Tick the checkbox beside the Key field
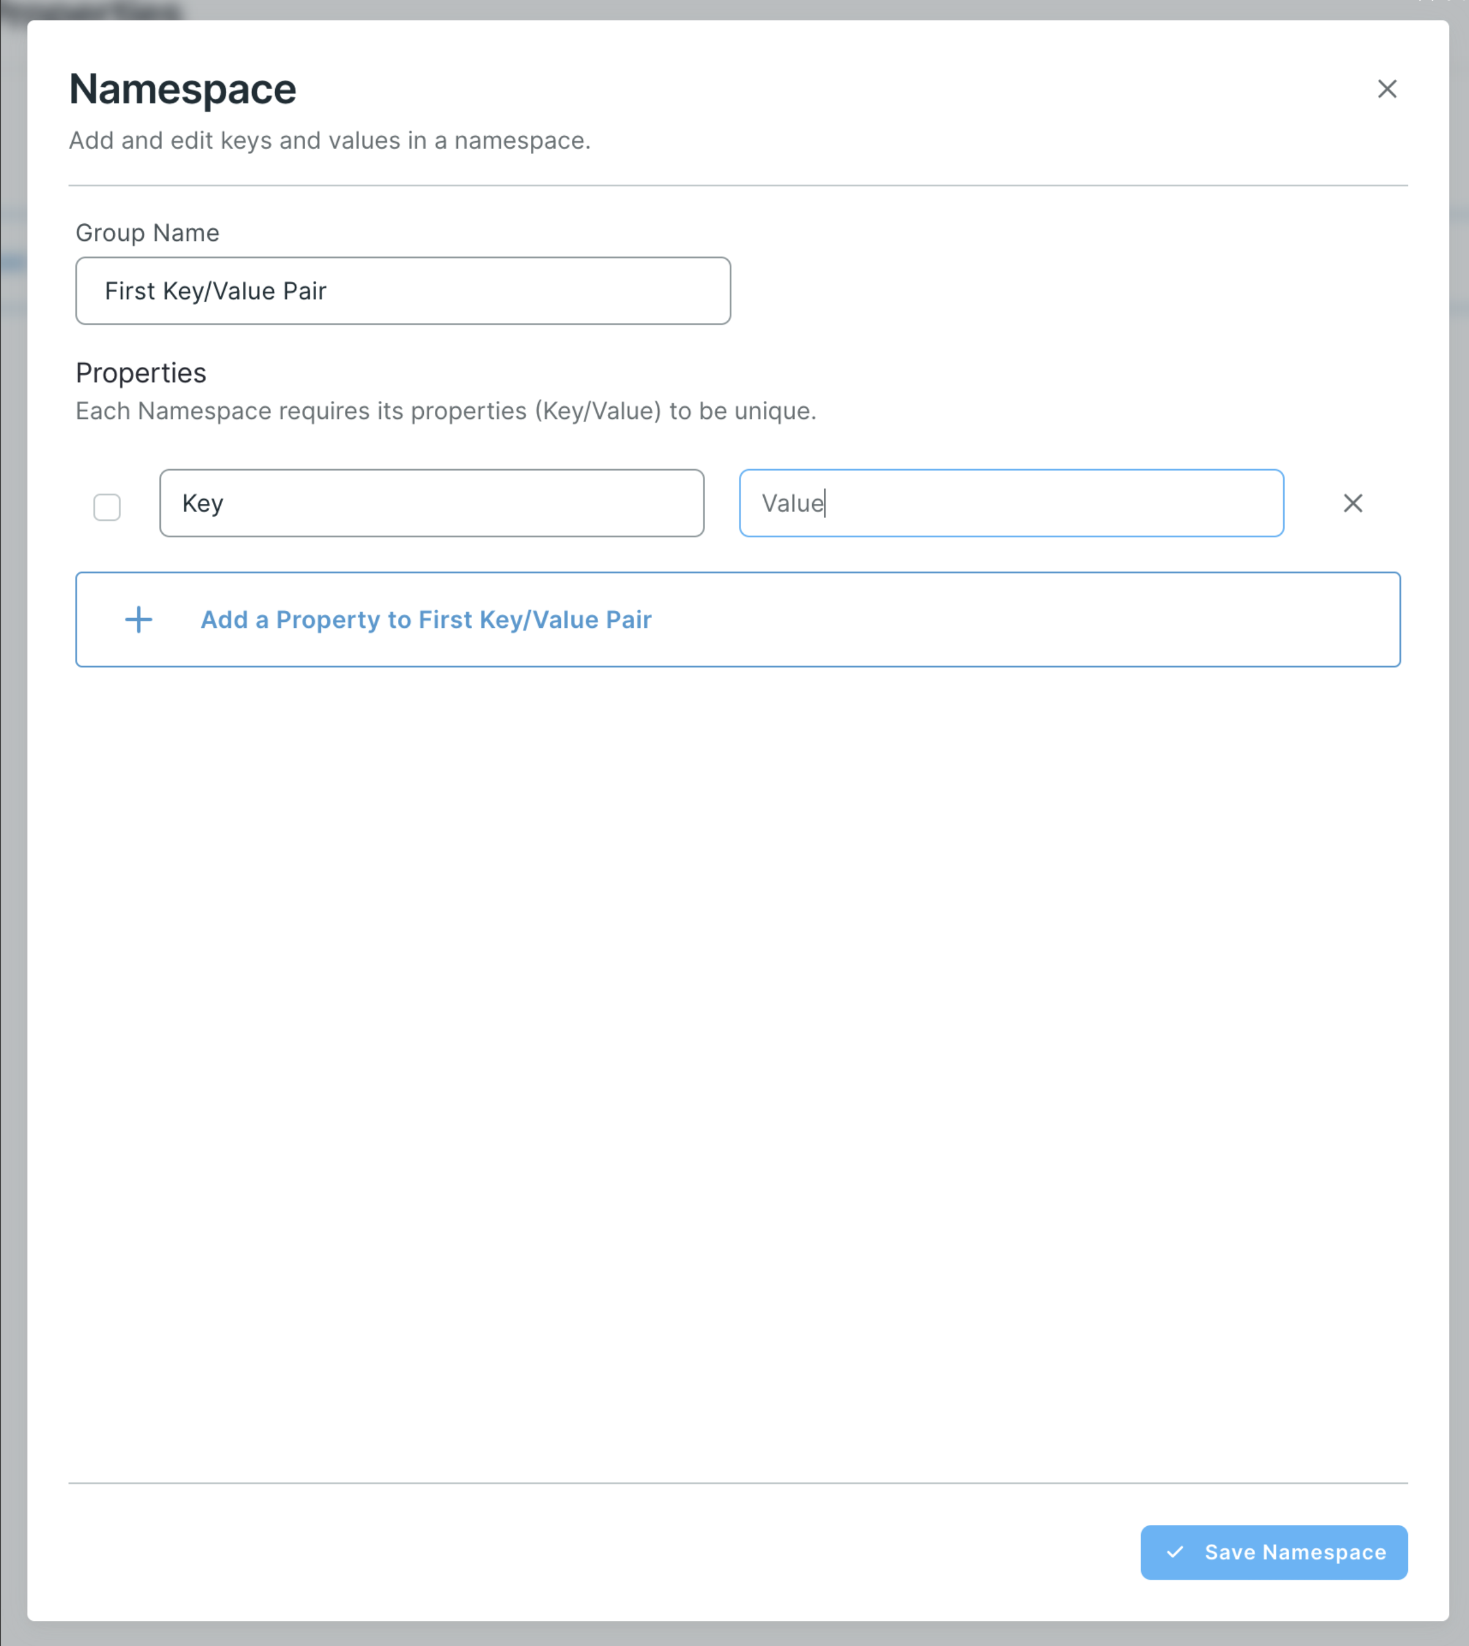Image resolution: width=1469 pixels, height=1646 pixels. (106, 507)
